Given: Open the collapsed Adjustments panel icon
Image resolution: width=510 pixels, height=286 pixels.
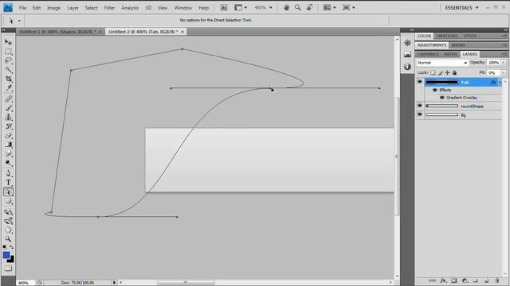Looking at the screenshot, I should point(407,42).
